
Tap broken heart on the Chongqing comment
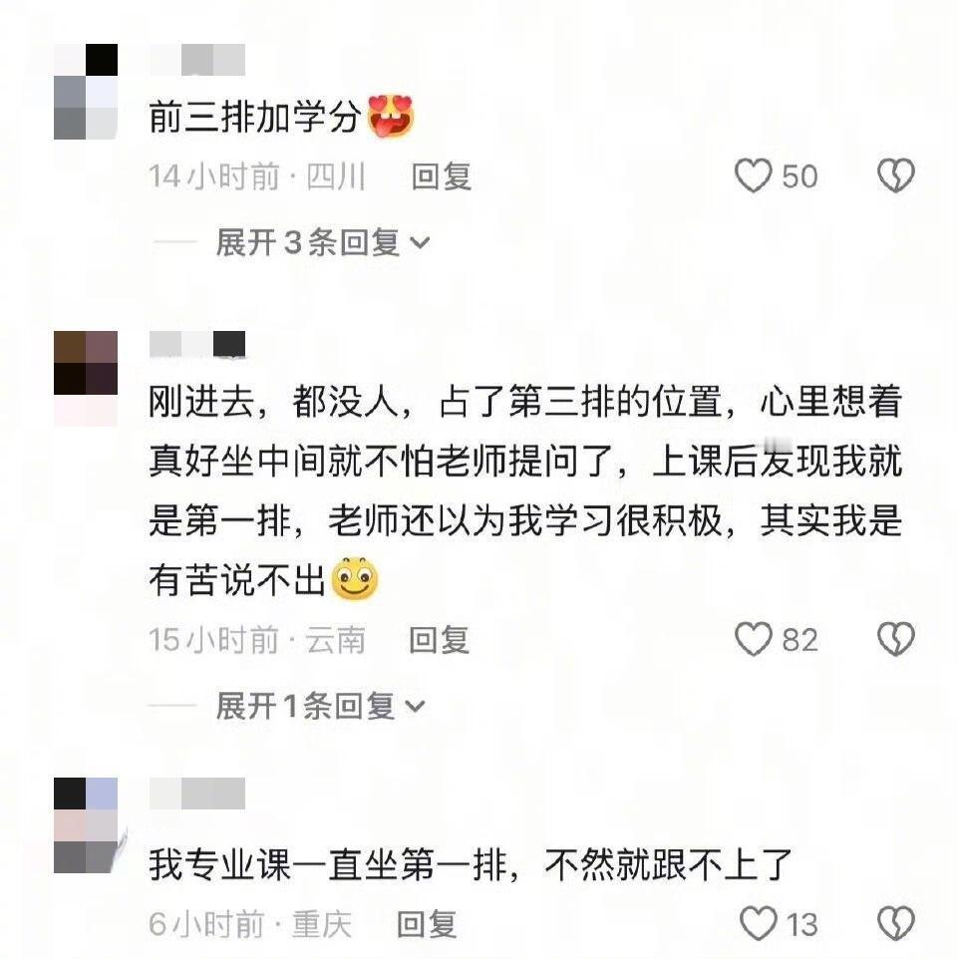pos(896,923)
